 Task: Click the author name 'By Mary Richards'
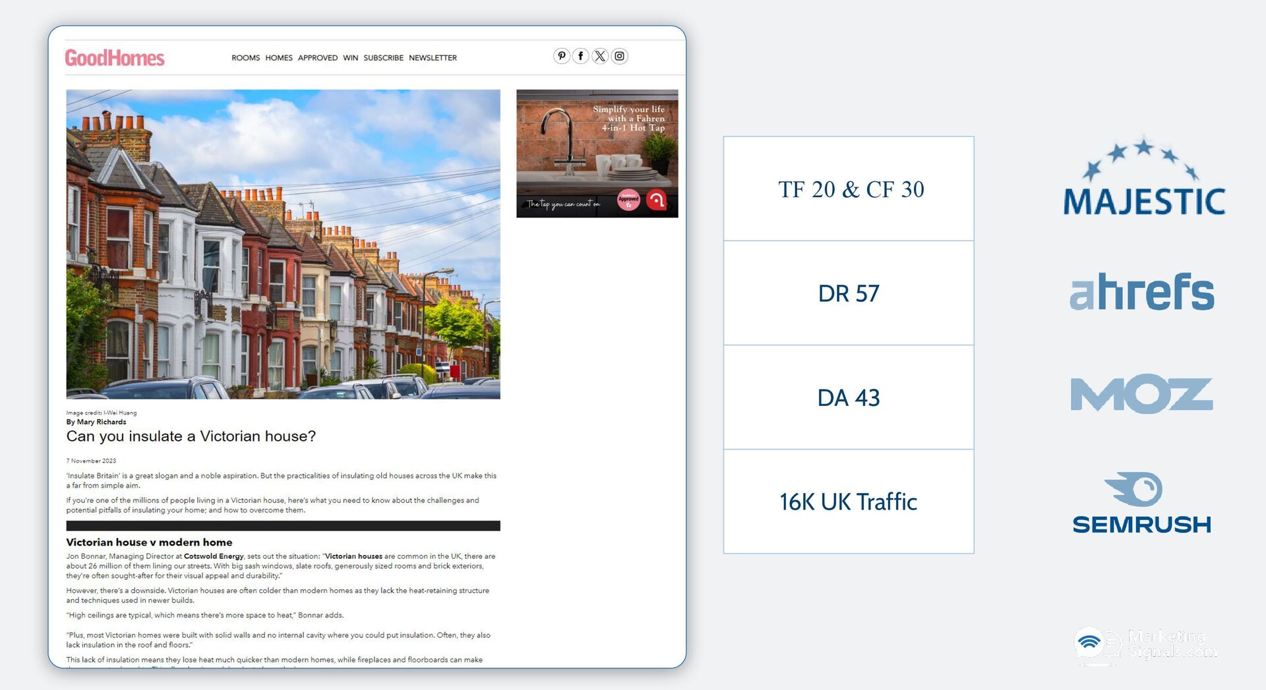[96, 422]
